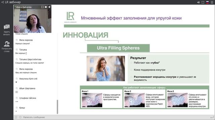The image size is (215, 120).
Task: Open the emoji picker in the message bar
Action: 20,117
